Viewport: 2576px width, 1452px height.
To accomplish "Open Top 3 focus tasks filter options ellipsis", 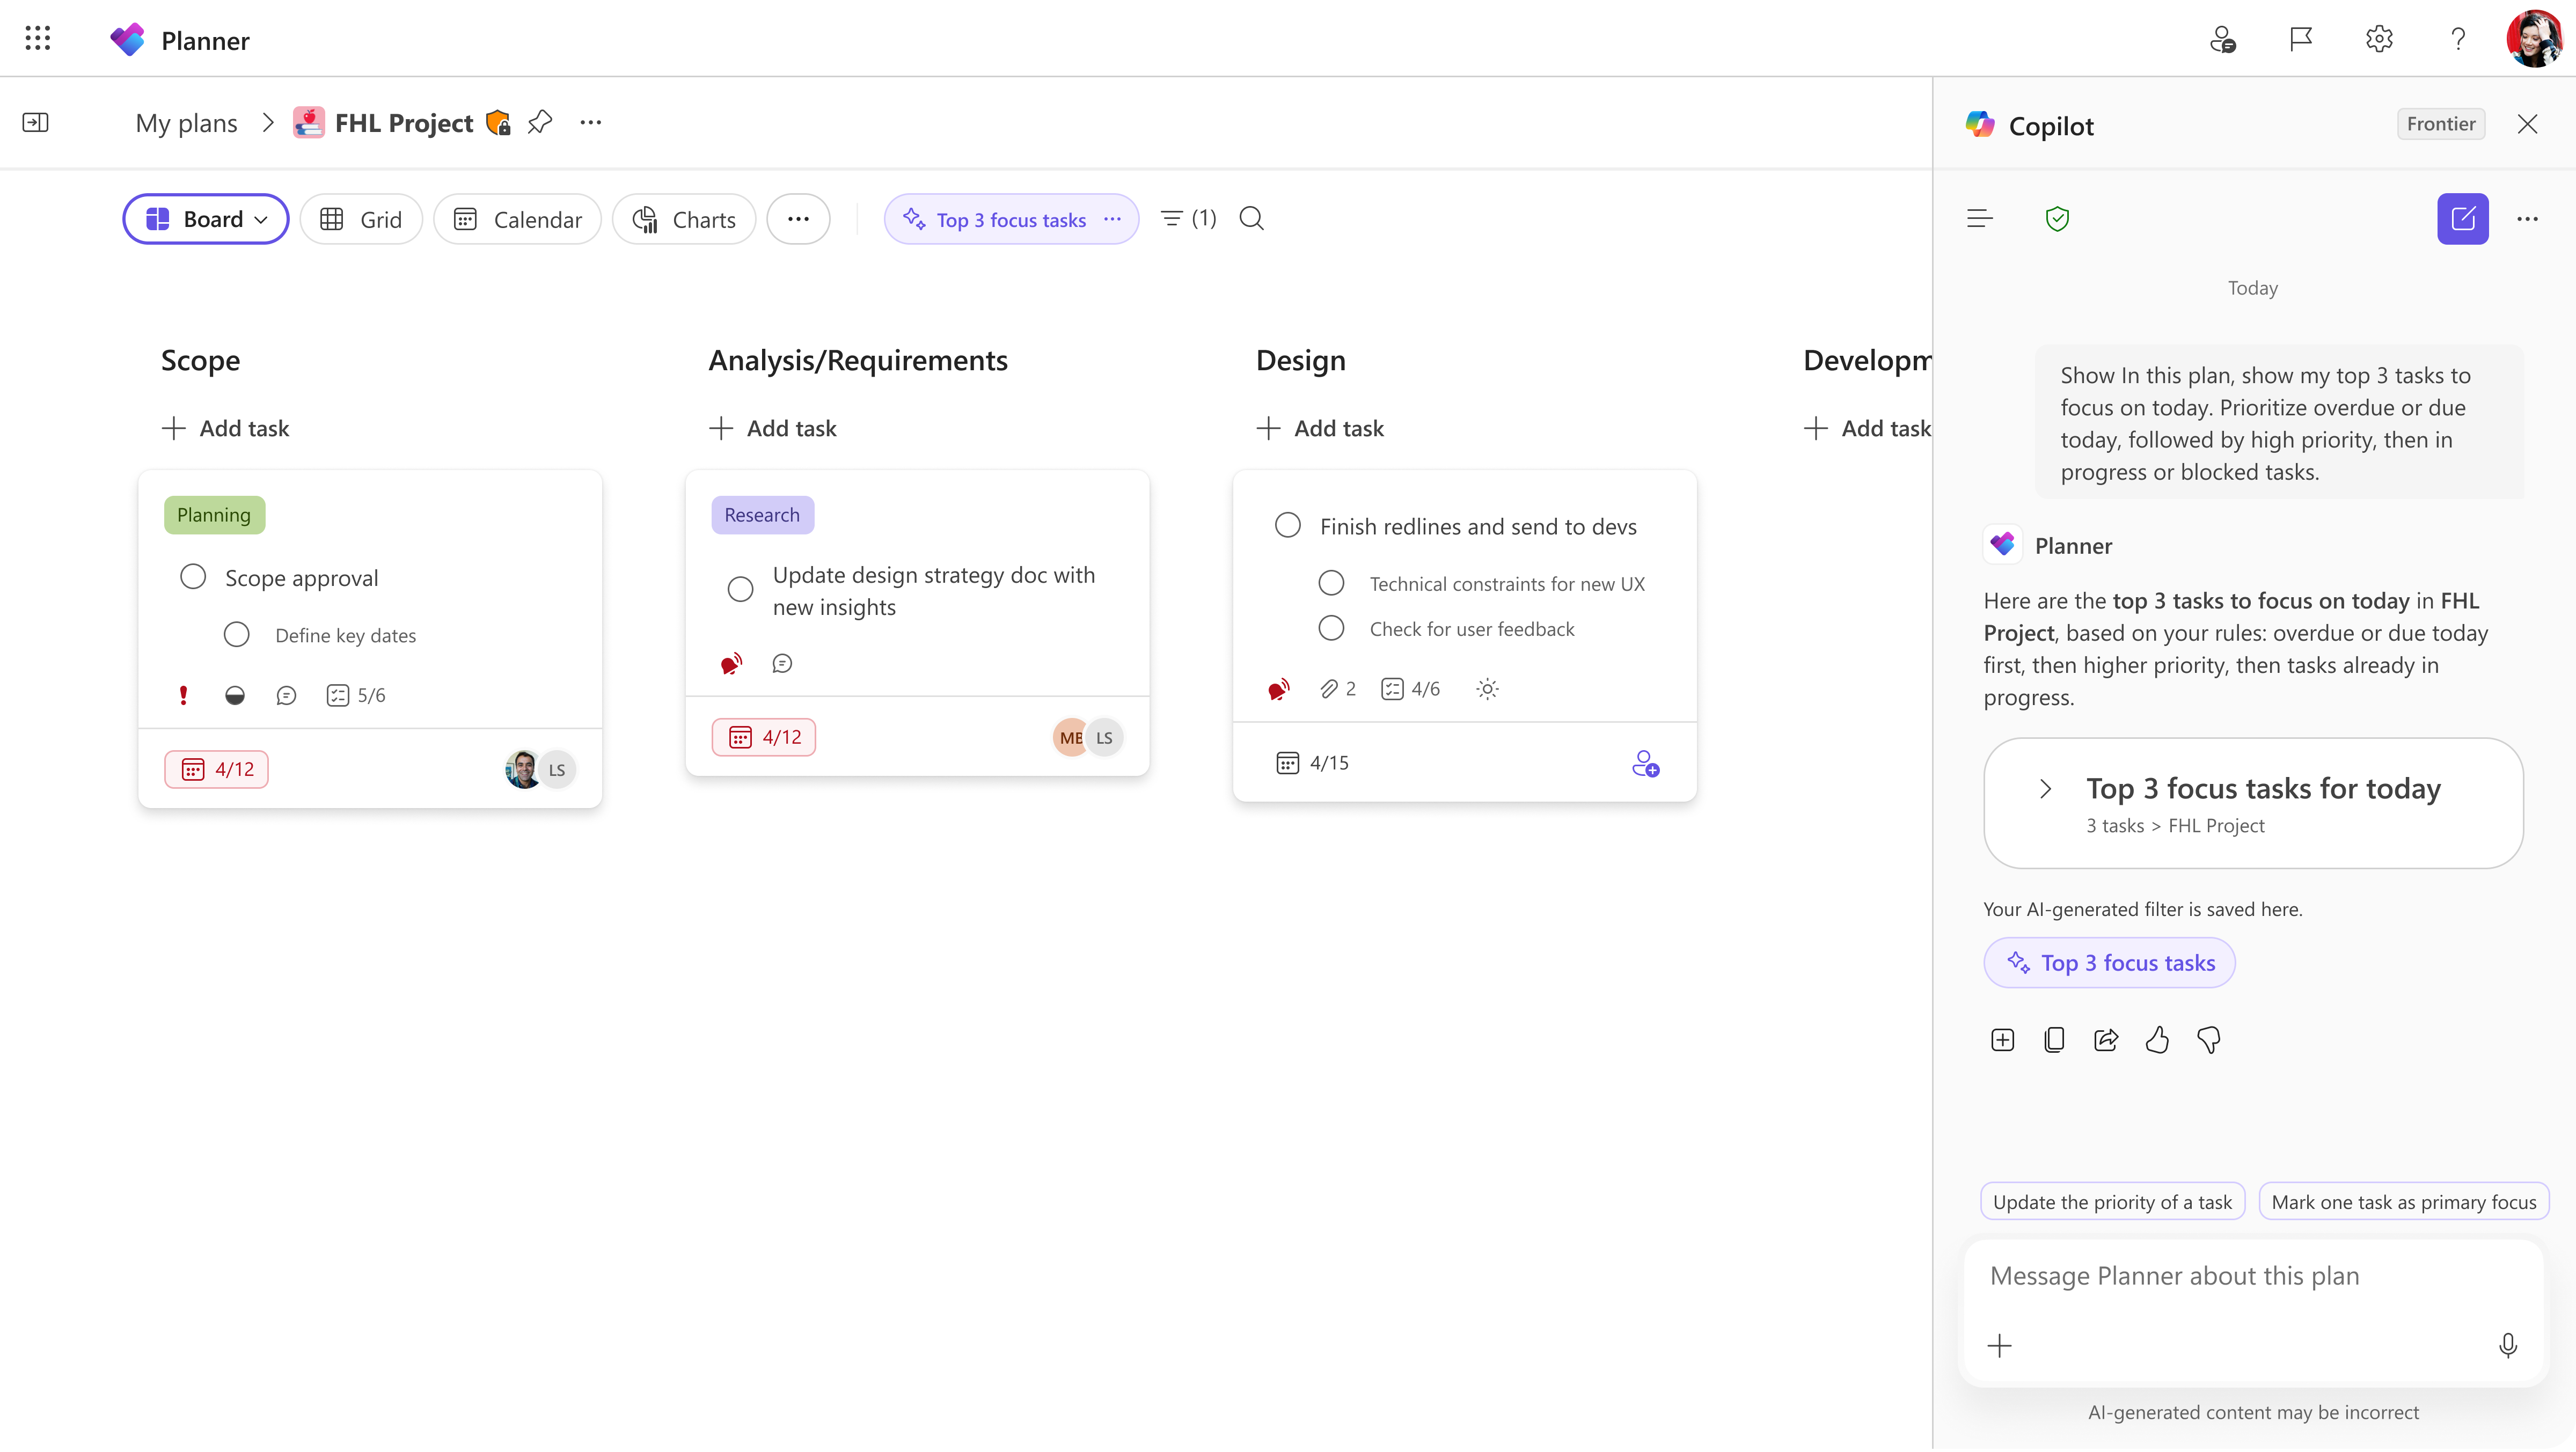I will (1112, 219).
